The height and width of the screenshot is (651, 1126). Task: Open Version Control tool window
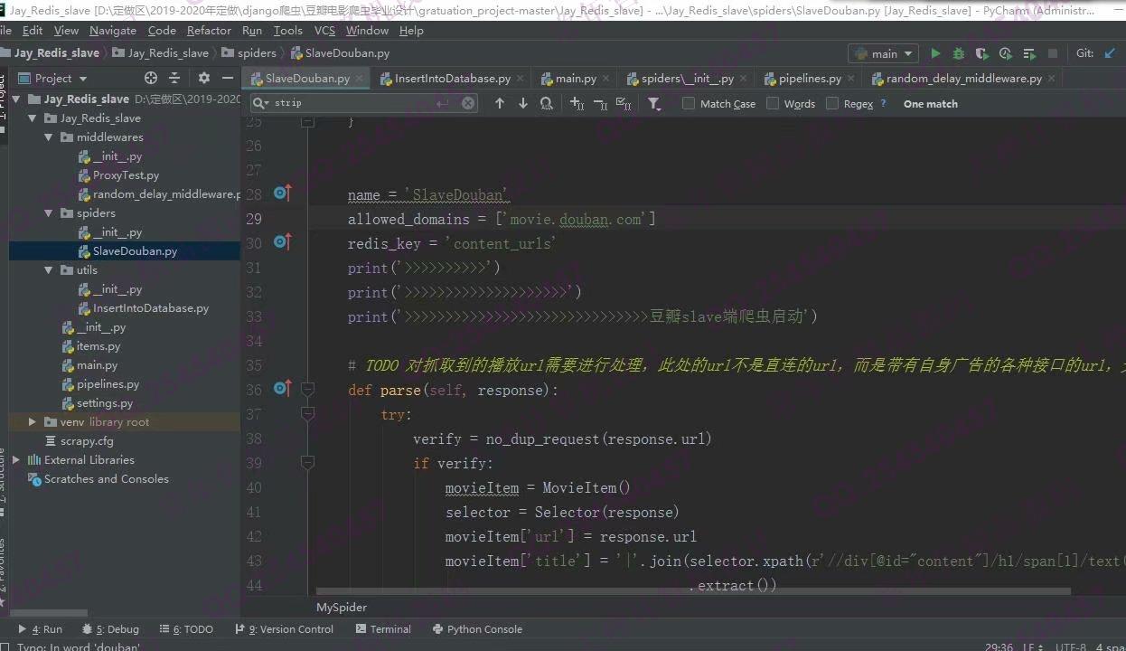pos(284,629)
